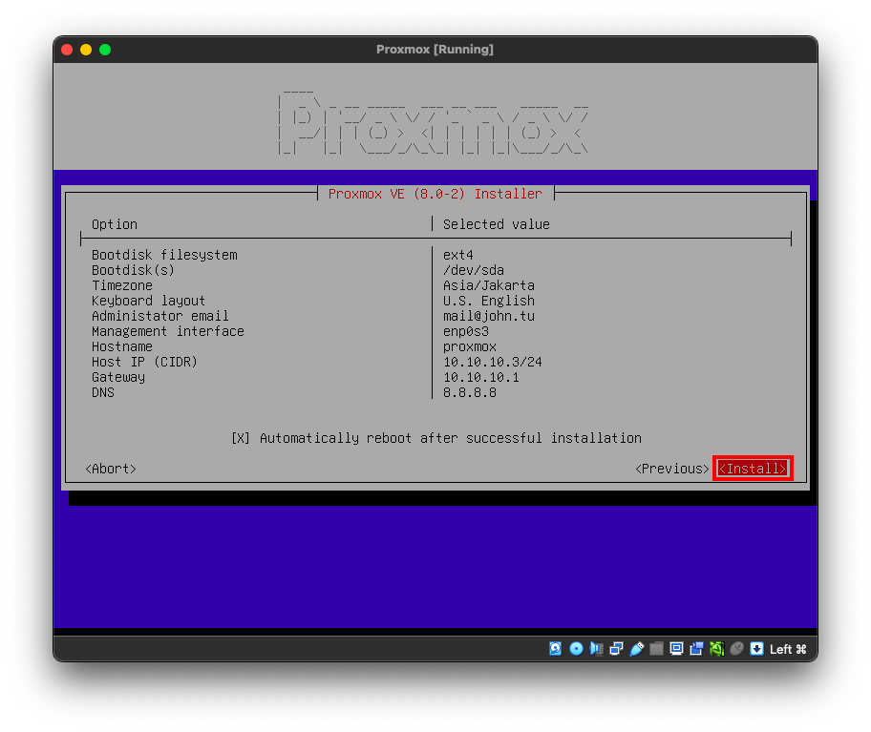871x732 pixels.
Task: Open the optical disc drive indicator
Action: (576, 648)
